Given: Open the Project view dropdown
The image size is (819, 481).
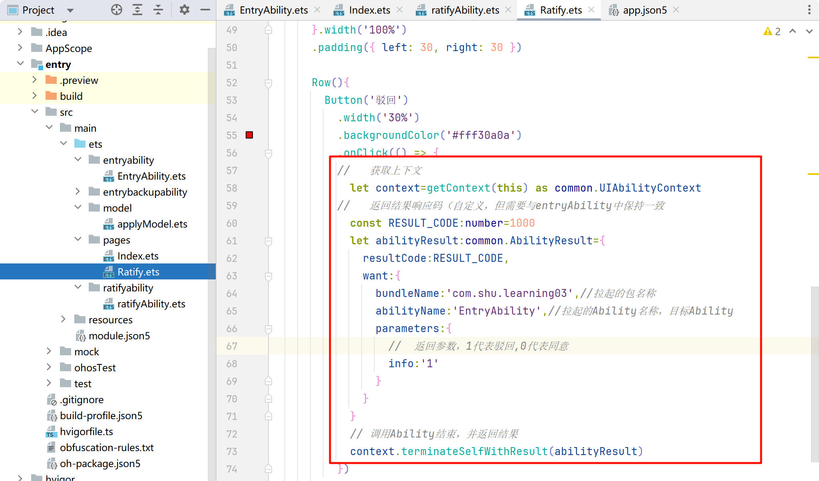Looking at the screenshot, I should pos(70,10).
